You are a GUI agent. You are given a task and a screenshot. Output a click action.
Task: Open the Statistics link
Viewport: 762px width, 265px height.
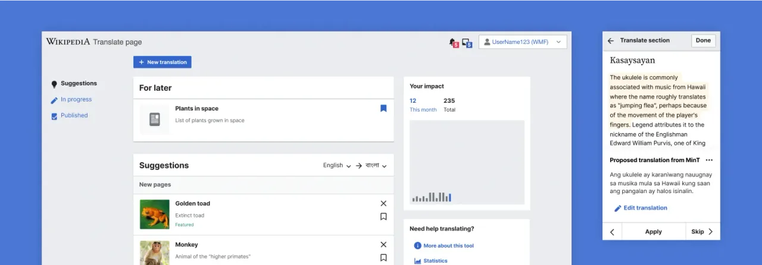(x=435, y=261)
